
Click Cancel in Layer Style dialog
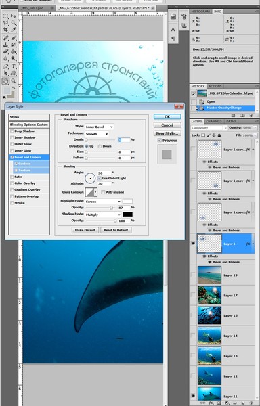[167, 125]
